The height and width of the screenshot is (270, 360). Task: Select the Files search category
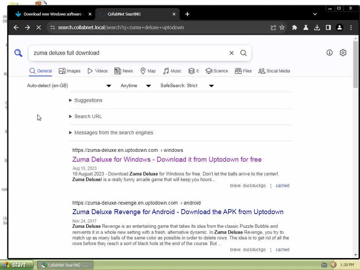243,71
